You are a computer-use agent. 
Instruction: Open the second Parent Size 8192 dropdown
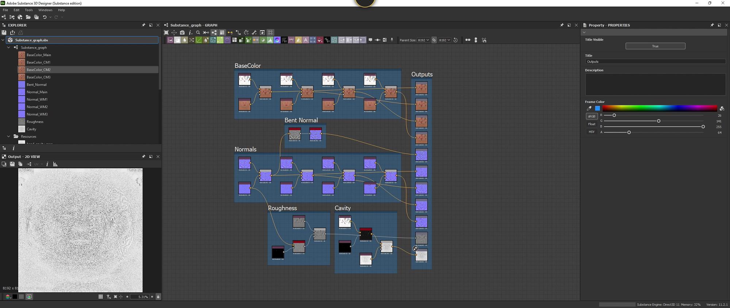coord(445,40)
